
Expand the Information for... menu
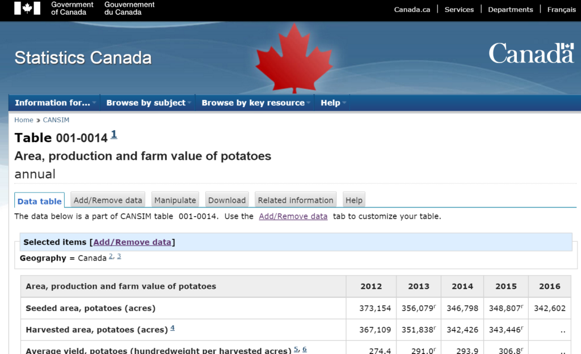pos(54,103)
